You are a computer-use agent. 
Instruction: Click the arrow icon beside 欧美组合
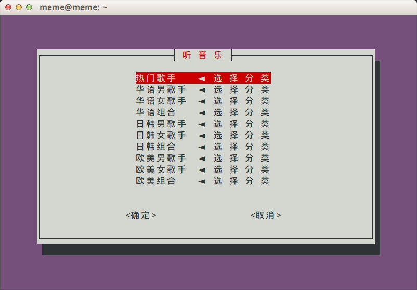[202, 181]
